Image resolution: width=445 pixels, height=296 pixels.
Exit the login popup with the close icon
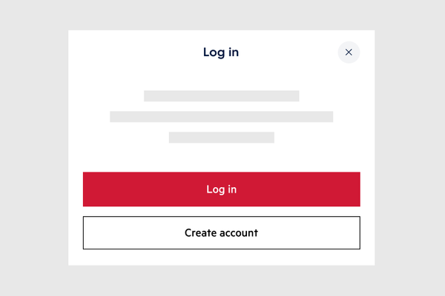(349, 52)
